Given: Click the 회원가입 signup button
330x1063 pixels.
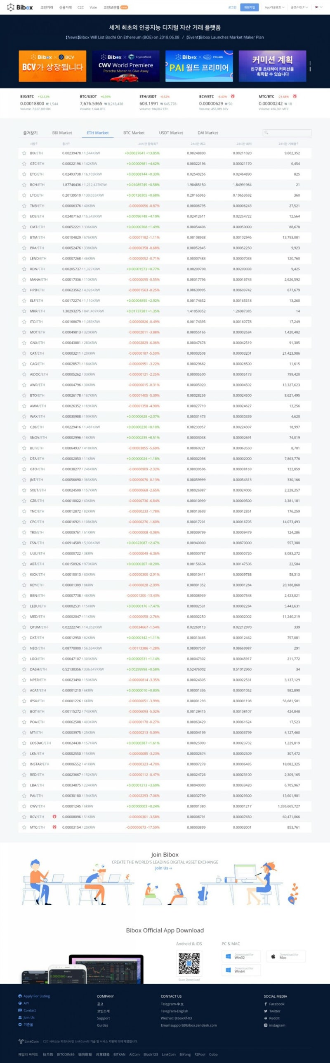Looking at the screenshot, I should pos(250,7).
